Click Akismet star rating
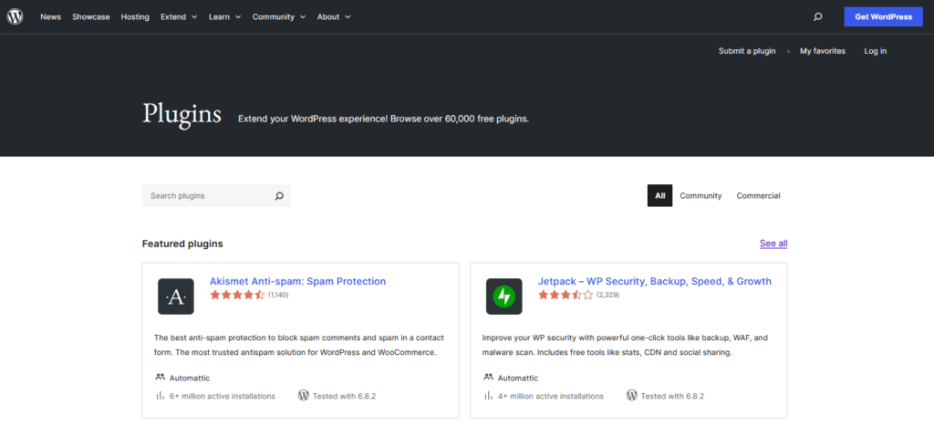 237,296
